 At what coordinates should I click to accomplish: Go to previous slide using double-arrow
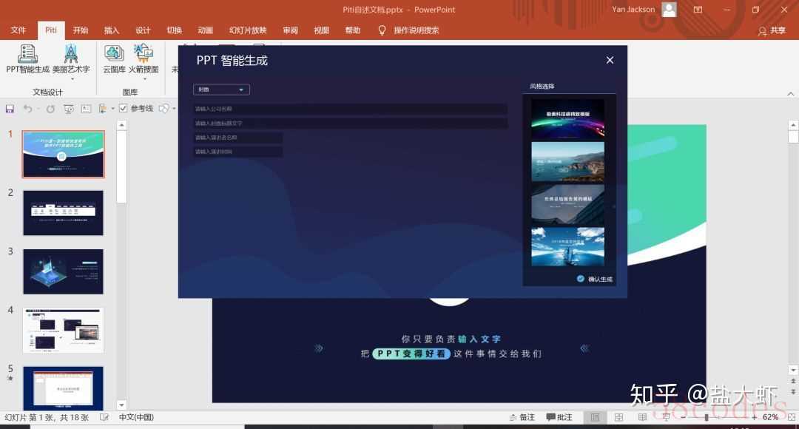pyautogui.click(x=793, y=381)
